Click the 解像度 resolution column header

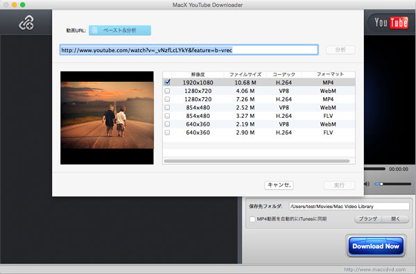(198, 74)
